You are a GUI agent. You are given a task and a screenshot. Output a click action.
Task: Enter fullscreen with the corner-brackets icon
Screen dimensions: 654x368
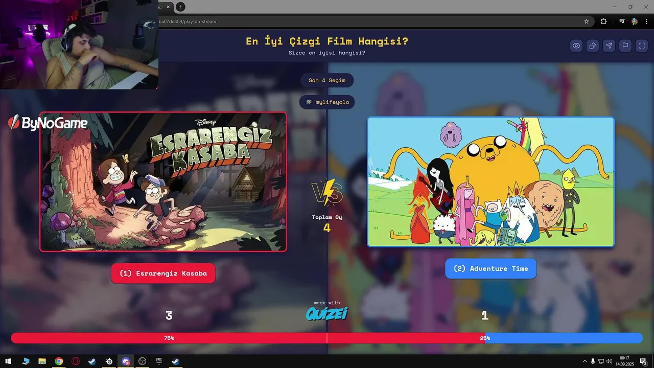(642, 45)
